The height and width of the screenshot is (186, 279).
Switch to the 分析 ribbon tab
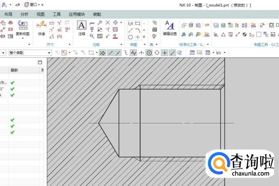click(x=25, y=14)
